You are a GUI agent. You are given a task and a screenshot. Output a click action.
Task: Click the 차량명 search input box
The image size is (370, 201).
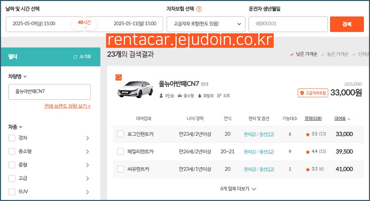(50, 92)
